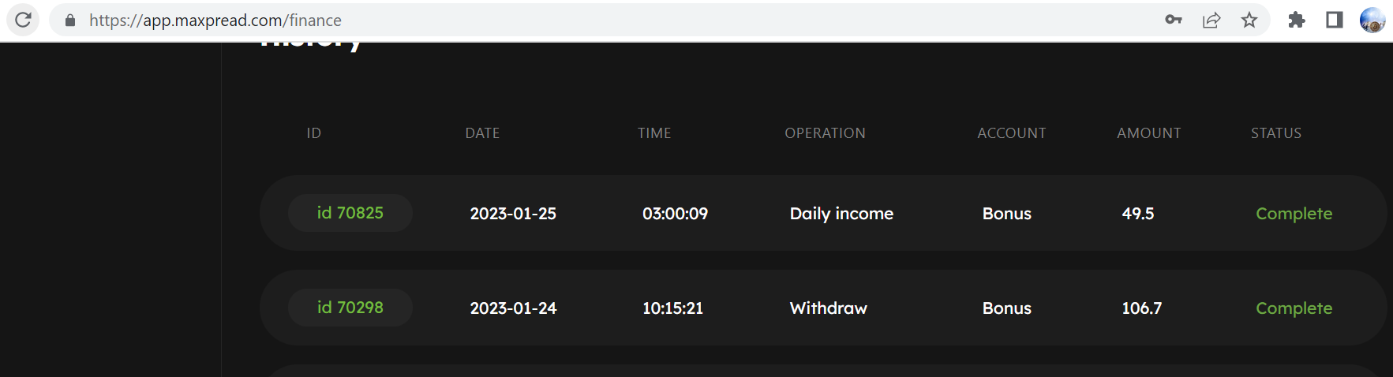Open the Chrome profile avatar
The width and height of the screenshot is (1393, 377).
1372,20
